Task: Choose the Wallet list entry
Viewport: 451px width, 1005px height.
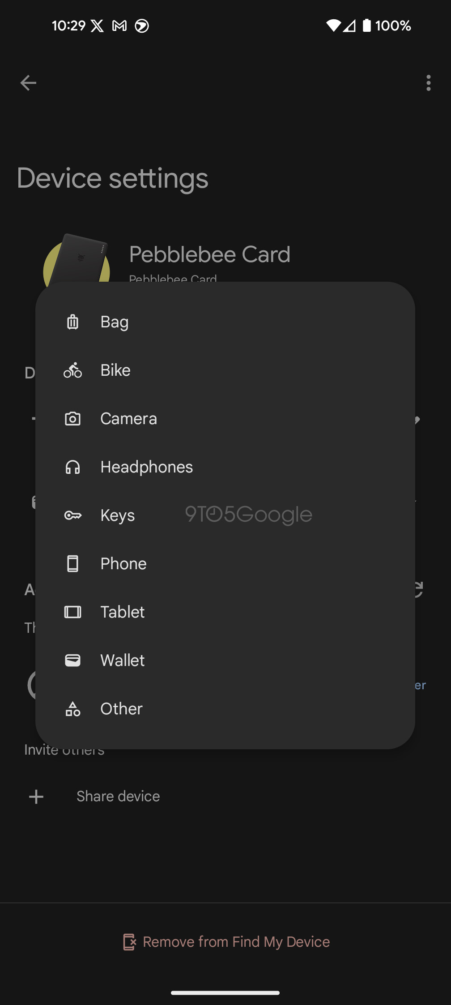Action: (122, 660)
